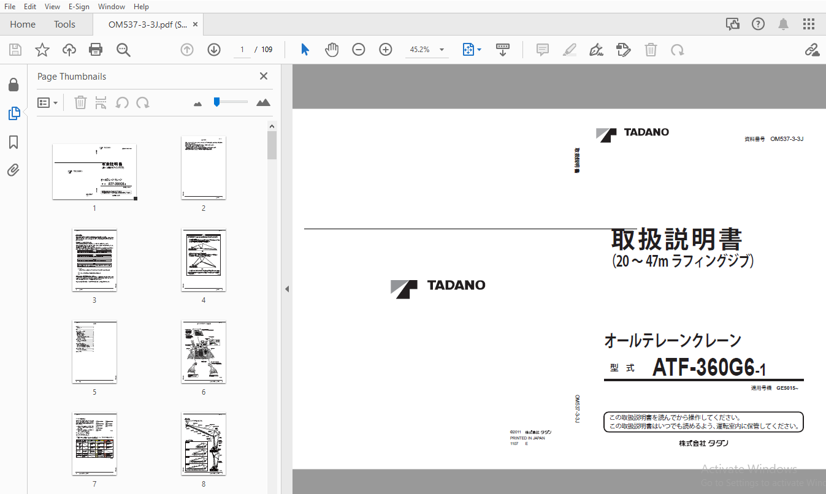
Task: Activate the Hand pan tool
Action: click(x=332, y=50)
